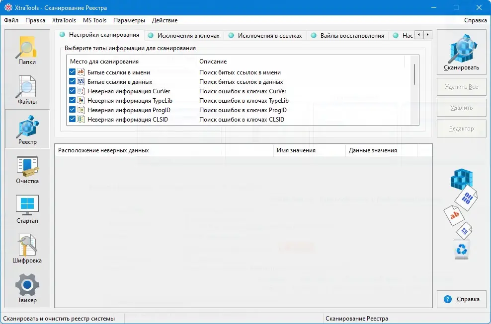The width and height of the screenshot is (491, 324).
Task: Show more tabs with right arrow
Action: pyautogui.click(x=428, y=35)
